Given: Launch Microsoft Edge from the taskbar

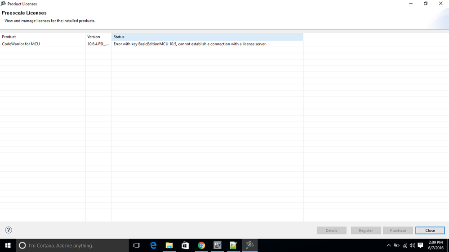Looking at the screenshot, I should [153, 245].
